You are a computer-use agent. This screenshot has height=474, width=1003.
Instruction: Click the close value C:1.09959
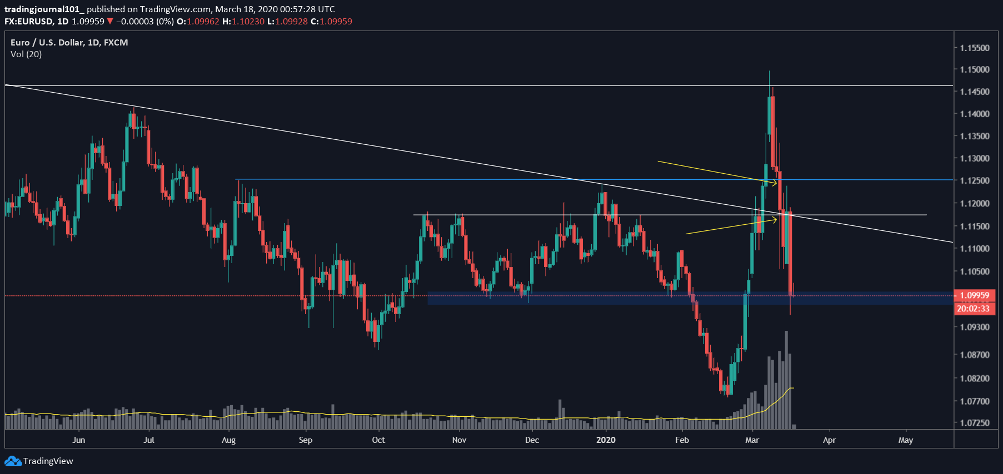(331, 22)
